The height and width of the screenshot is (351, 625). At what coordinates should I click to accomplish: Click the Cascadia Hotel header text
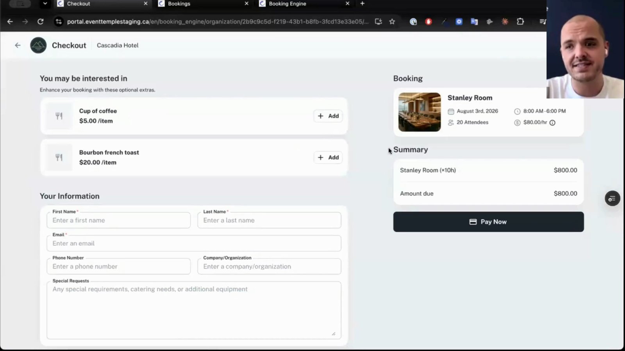pos(118,45)
